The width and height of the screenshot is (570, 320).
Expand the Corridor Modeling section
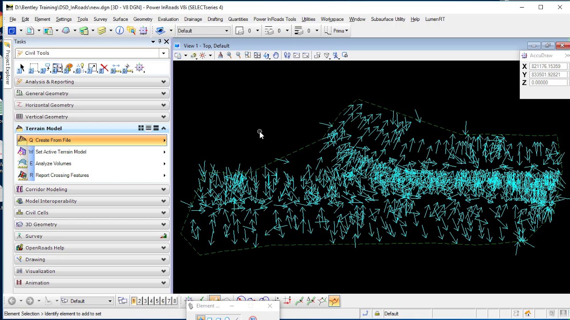163,189
